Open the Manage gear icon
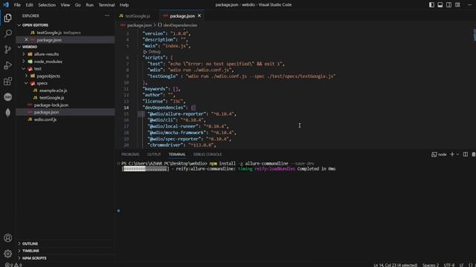The width and height of the screenshot is (476, 267). (x=8, y=254)
